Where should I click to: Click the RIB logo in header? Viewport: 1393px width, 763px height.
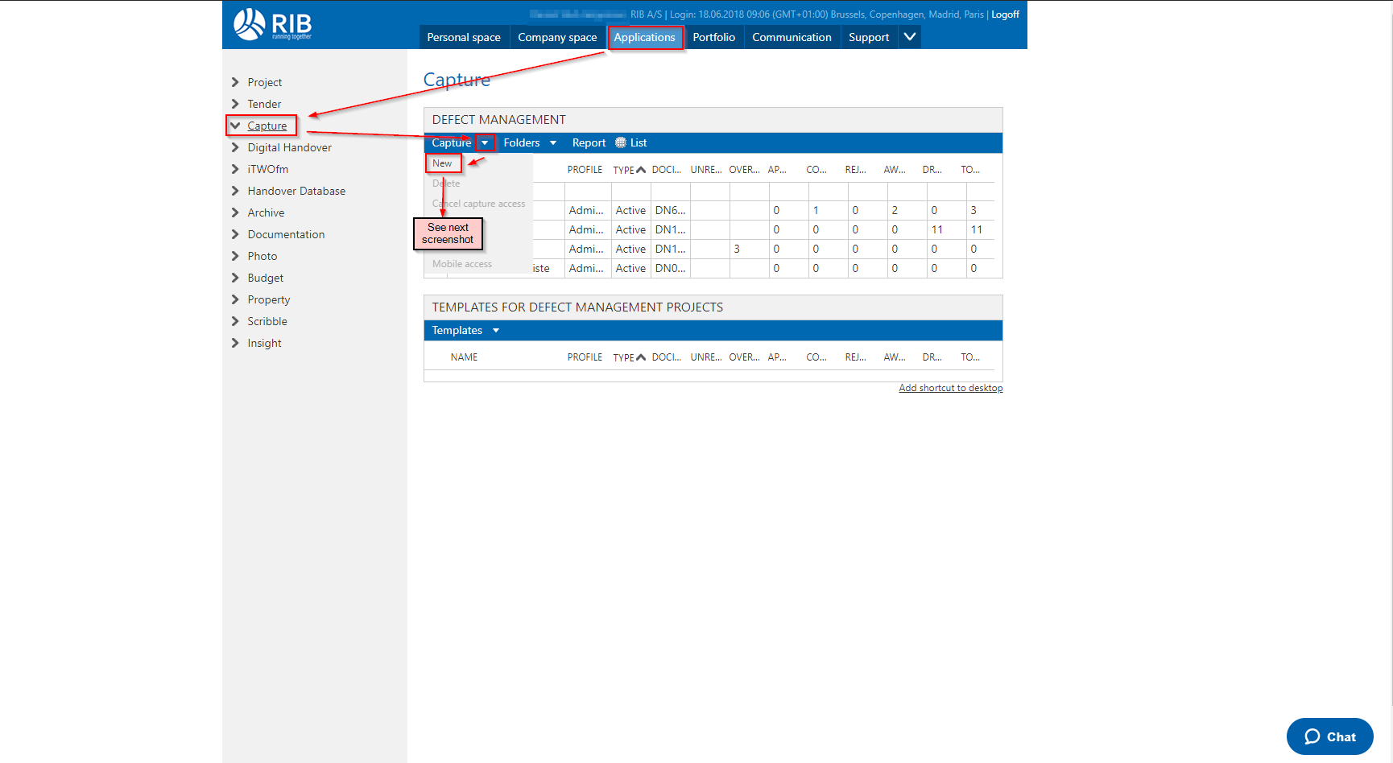pos(272,25)
